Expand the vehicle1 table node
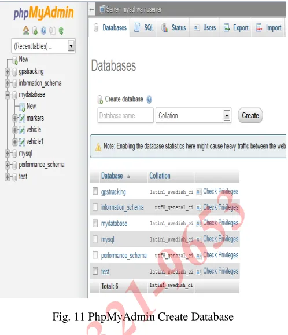This screenshot has width=288, height=335. (14, 141)
